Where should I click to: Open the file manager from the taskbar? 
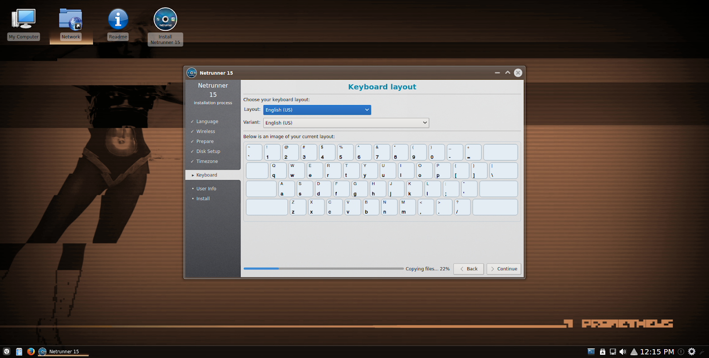(x=19, y=351)
